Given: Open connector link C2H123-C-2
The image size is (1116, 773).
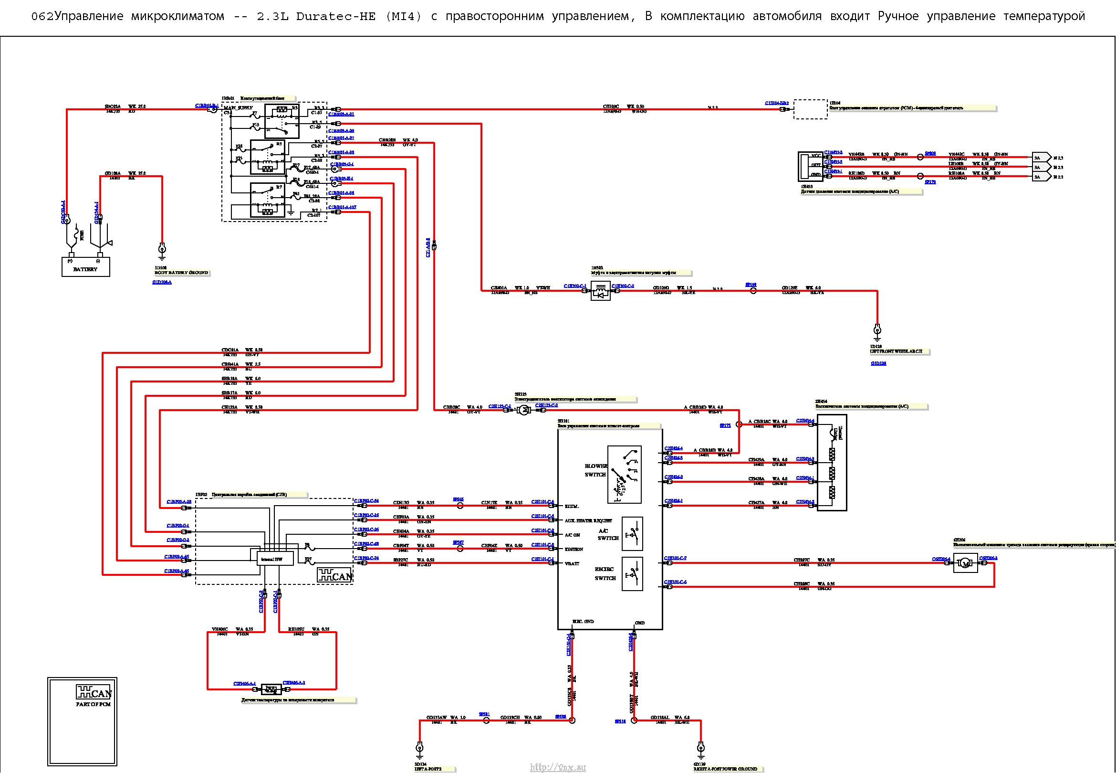Looking at the screenshot, I should tap(546, 405).
